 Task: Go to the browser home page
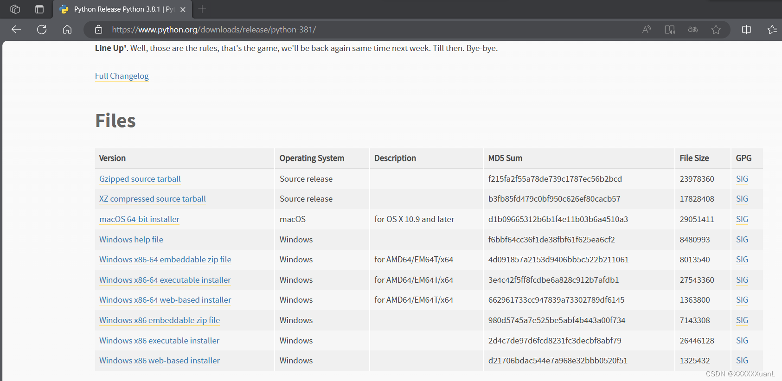[67, 30]
